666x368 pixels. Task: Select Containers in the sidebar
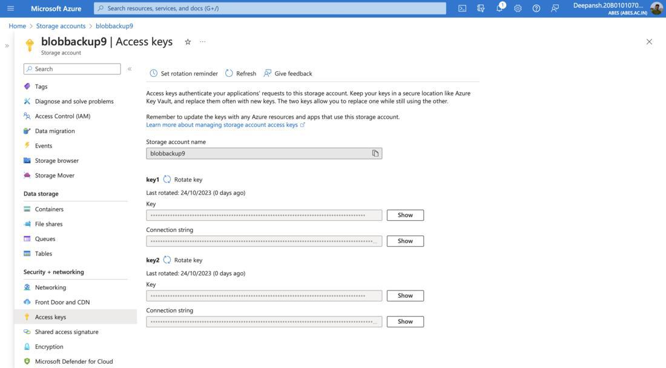(49, 209)
